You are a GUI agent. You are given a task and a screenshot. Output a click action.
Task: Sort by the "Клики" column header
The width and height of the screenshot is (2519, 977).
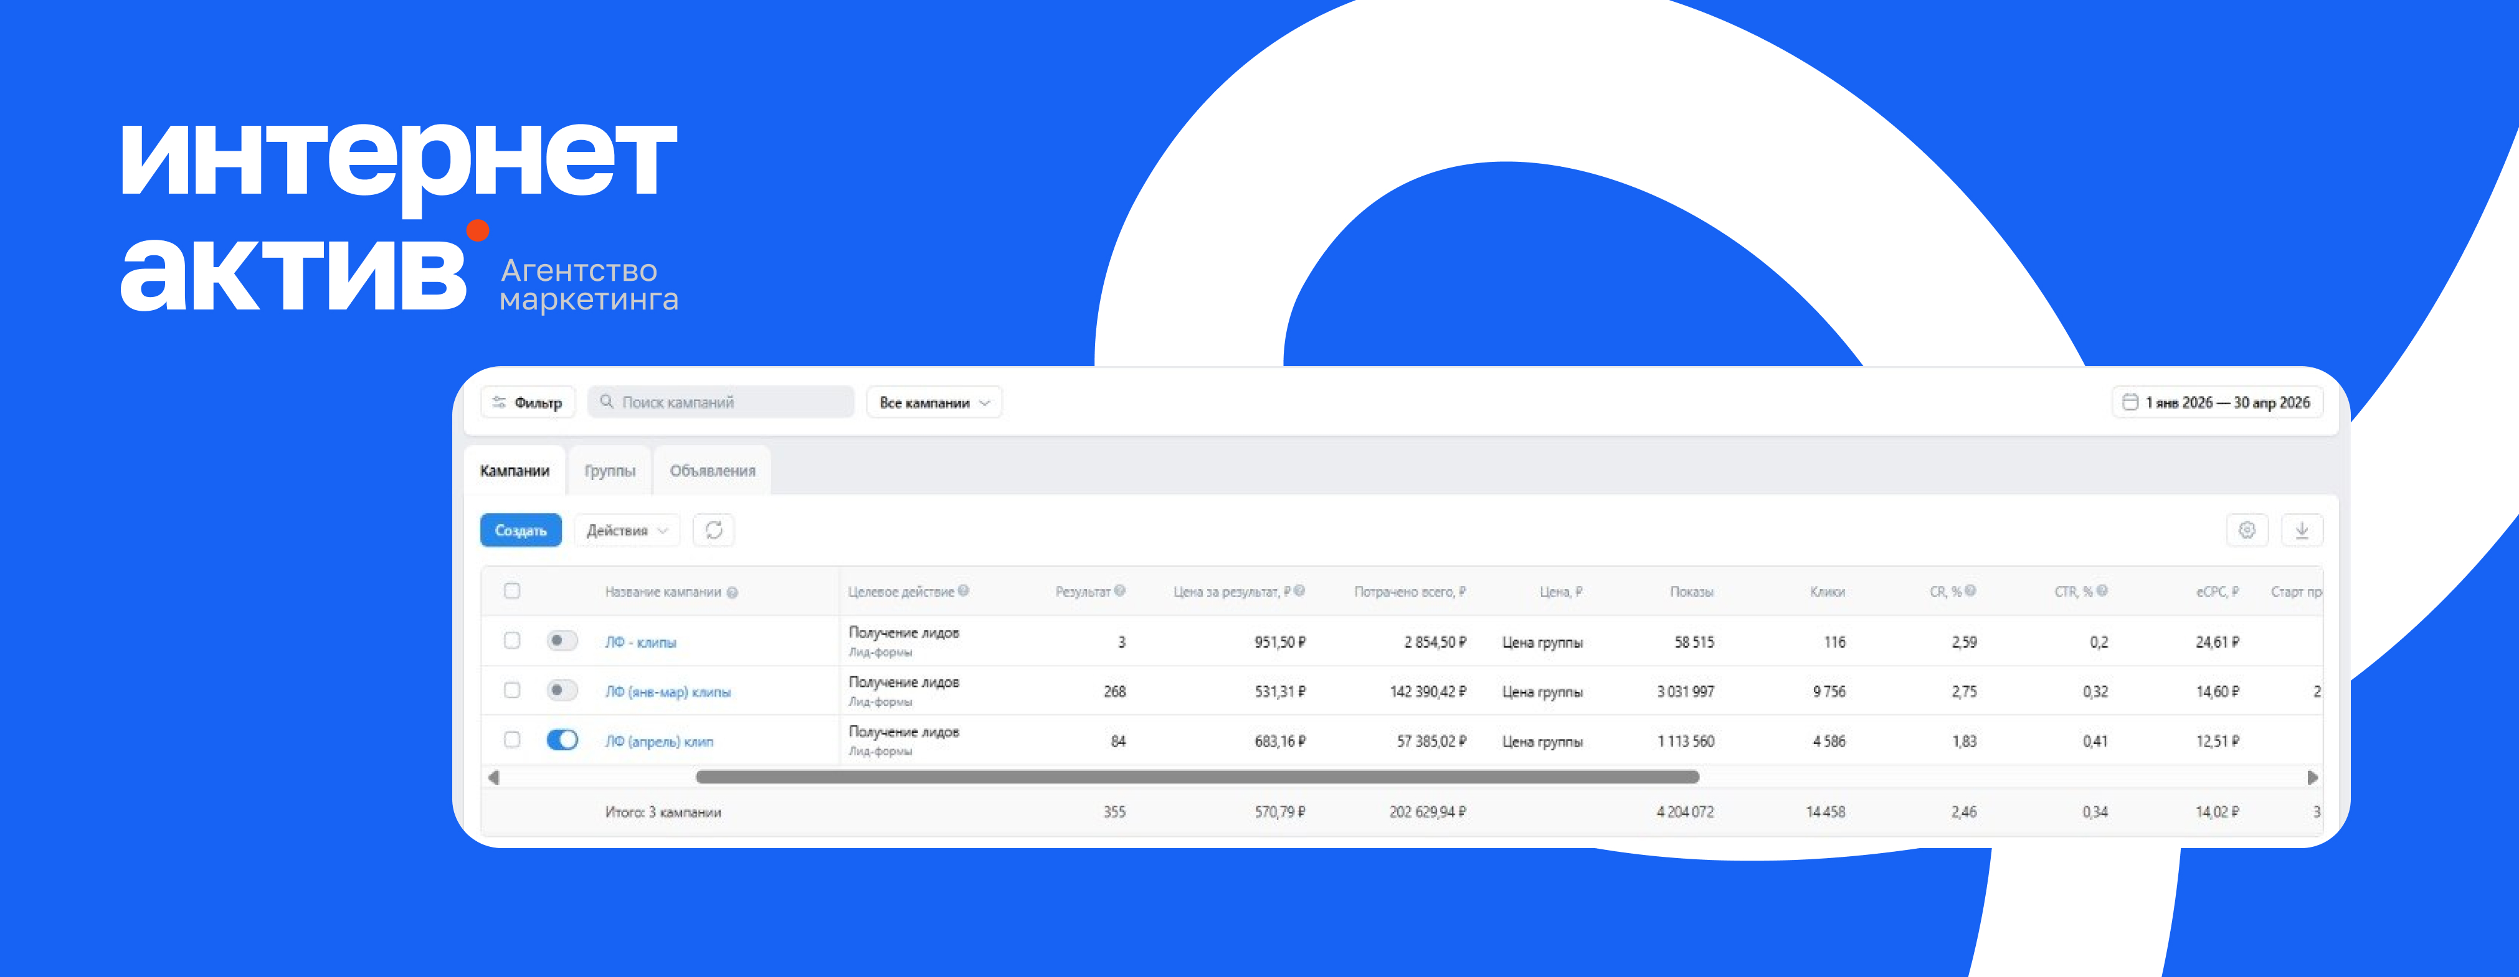coord(1828,592)
